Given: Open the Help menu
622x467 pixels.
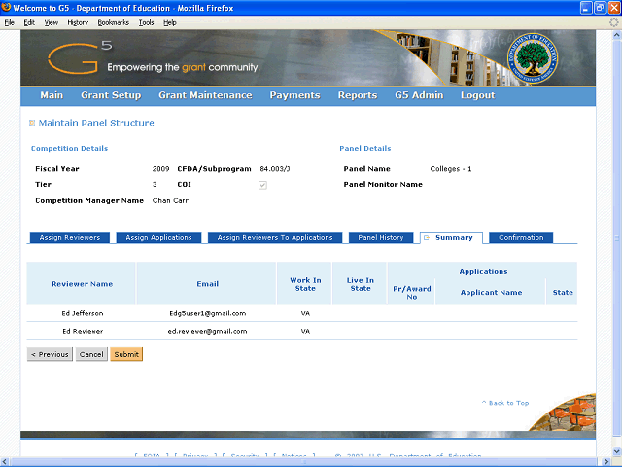Looking at the screenshot, I should coord(170,22).
